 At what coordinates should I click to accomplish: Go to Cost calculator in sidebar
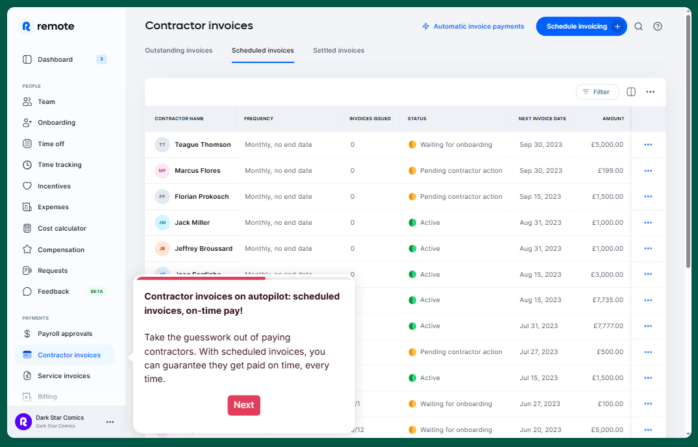click(x=62, y=229)
